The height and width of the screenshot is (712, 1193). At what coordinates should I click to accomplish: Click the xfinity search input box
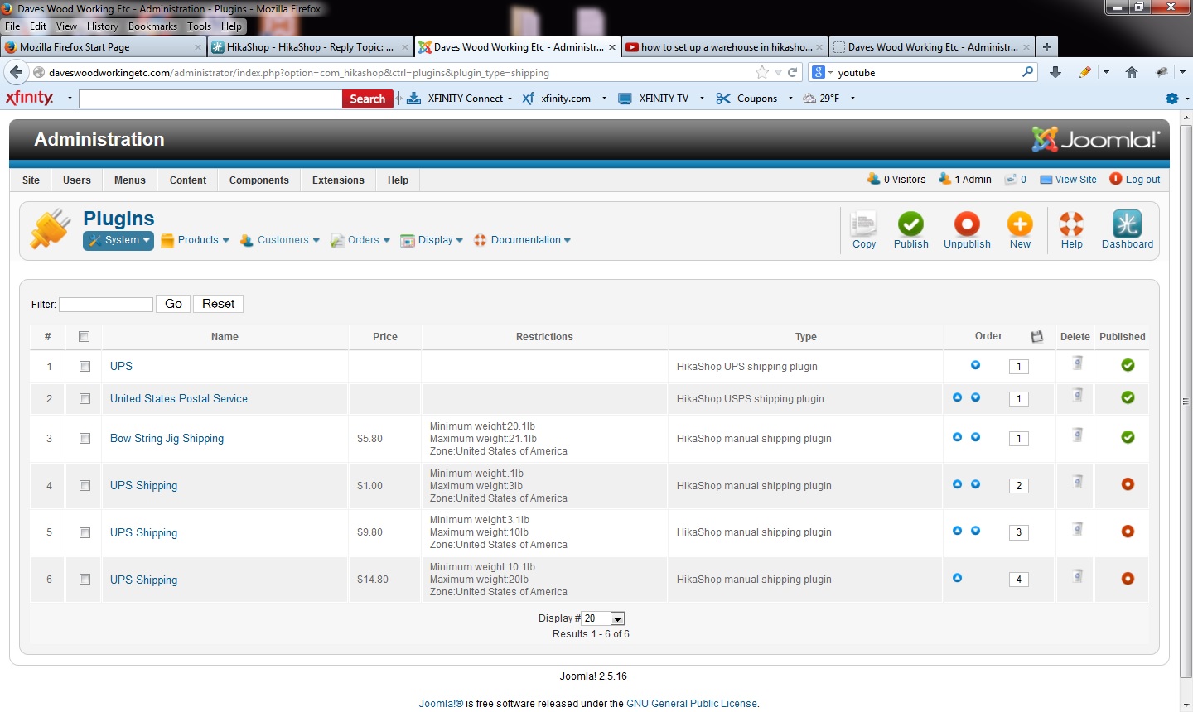click(210, 99)
